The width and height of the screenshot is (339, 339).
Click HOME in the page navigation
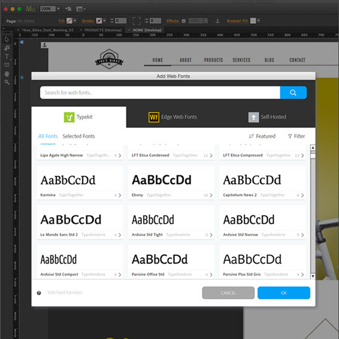pos(158,60)
